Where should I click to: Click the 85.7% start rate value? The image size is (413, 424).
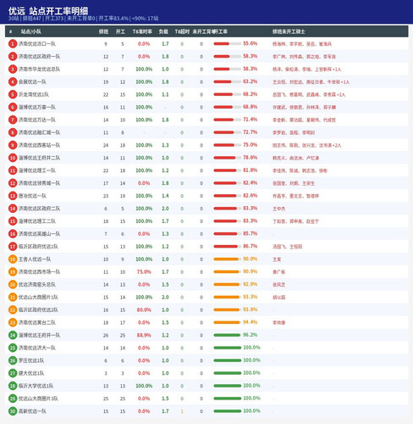point(251,233)
